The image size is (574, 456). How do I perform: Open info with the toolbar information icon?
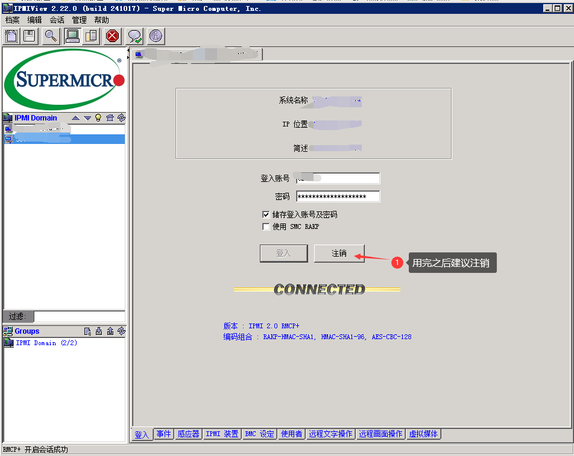156,36
